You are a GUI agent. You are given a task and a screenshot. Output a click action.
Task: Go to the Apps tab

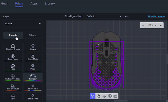tap(34, 4)
